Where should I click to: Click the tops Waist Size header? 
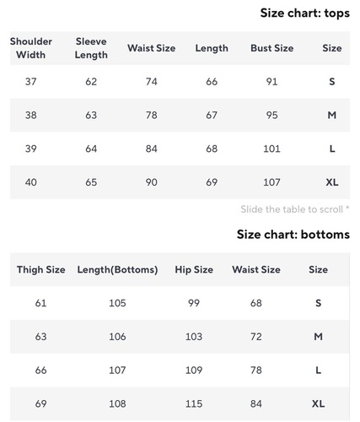coord(151,48)
